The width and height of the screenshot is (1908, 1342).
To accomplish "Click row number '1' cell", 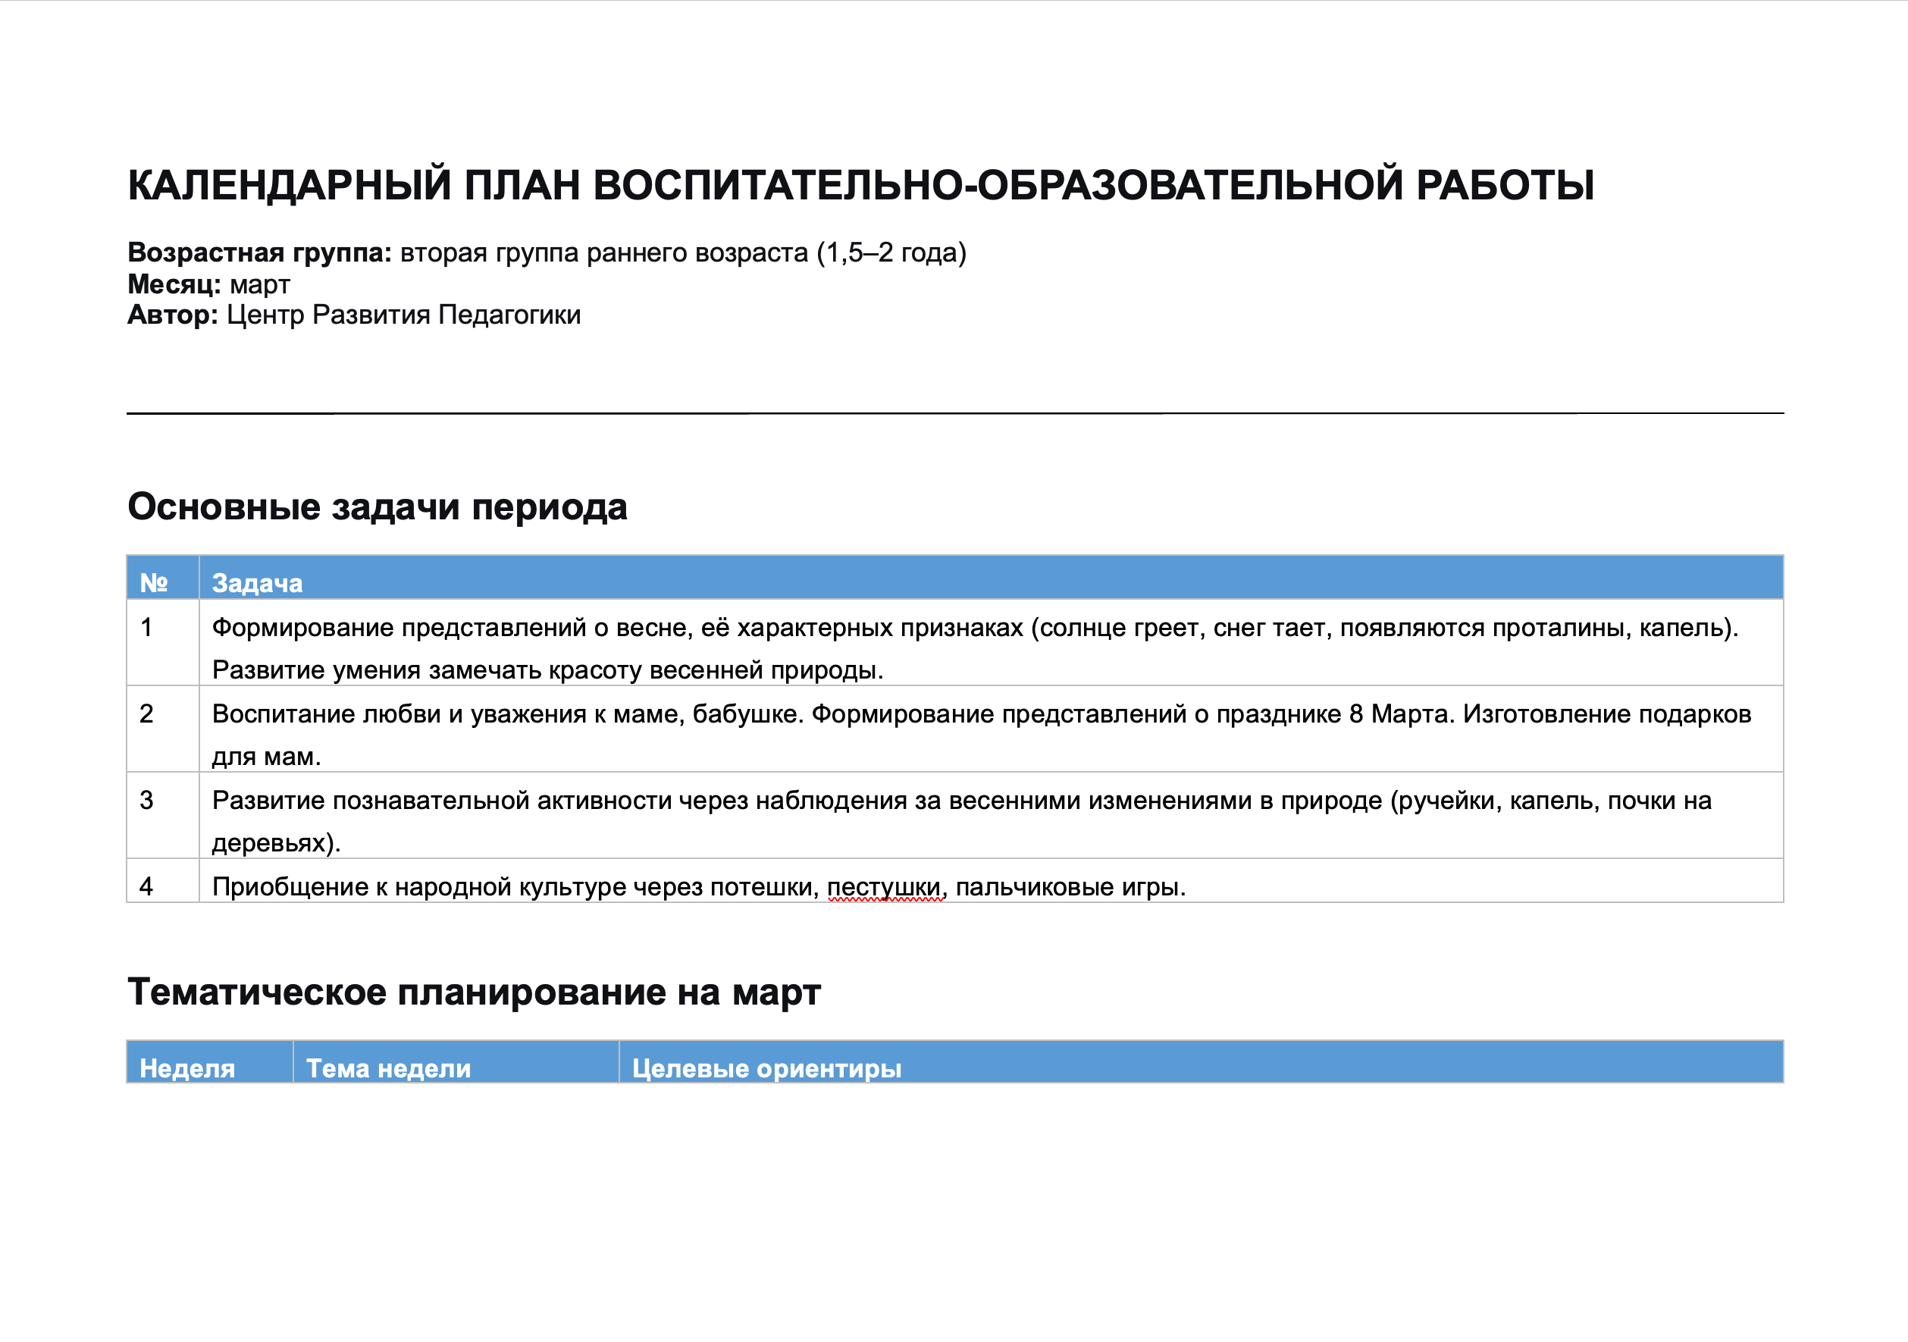I will coord(163,642).
